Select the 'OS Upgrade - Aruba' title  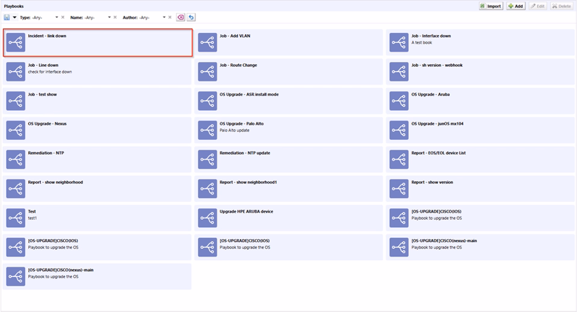tap(431, 95)
